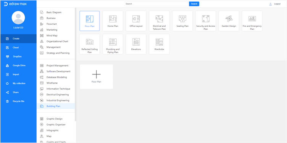Select Reflected Ceiling Plan type

90,44
